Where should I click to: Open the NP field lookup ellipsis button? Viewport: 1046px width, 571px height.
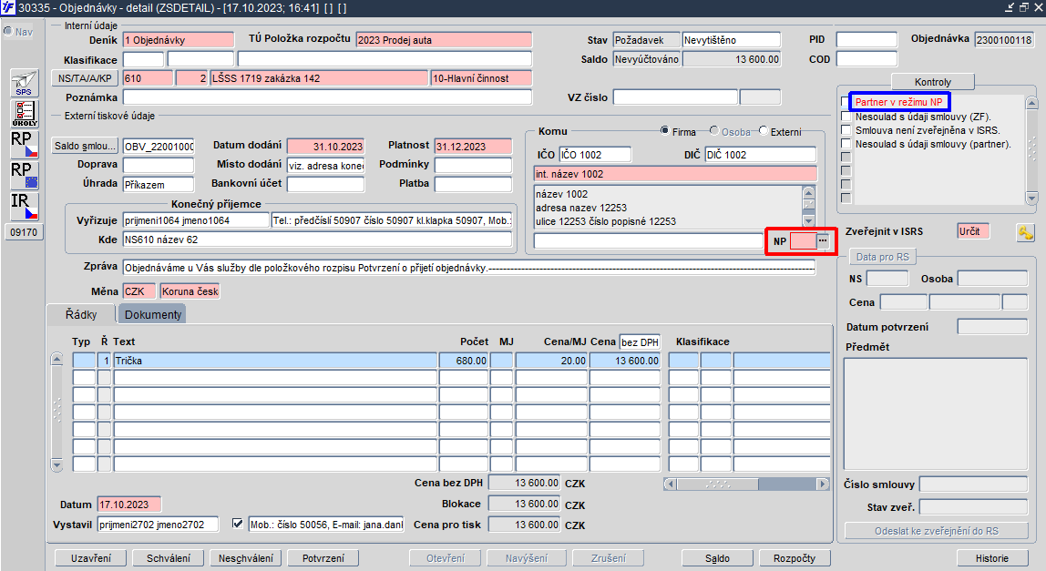824,240
